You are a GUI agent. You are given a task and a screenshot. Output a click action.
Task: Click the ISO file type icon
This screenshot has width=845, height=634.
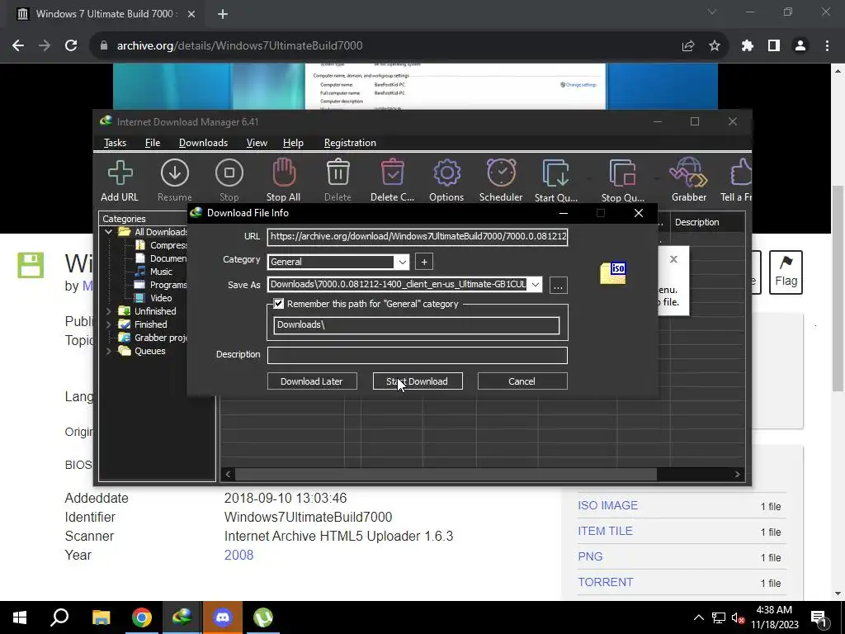613,272
